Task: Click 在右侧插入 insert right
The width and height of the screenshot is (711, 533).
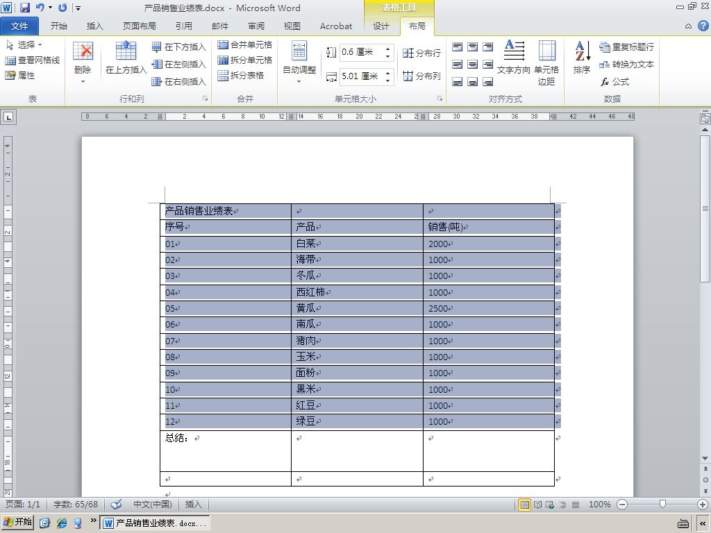Action: [x=178, y=82]
